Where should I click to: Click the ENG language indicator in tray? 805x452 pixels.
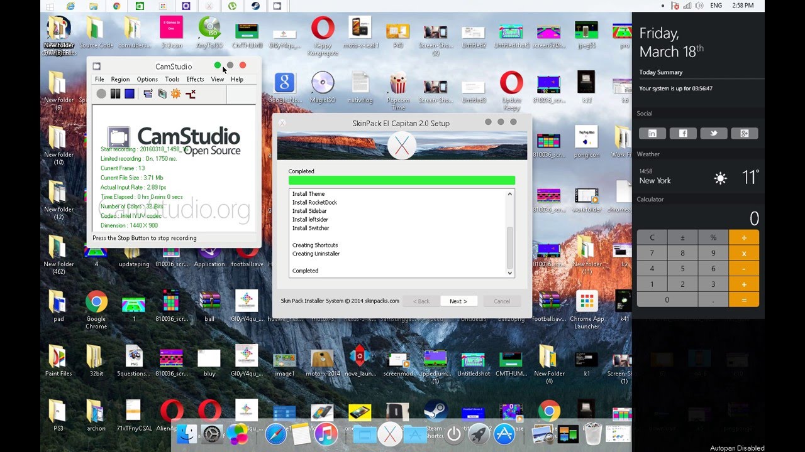pyautogui.click(x=716, y=6)
